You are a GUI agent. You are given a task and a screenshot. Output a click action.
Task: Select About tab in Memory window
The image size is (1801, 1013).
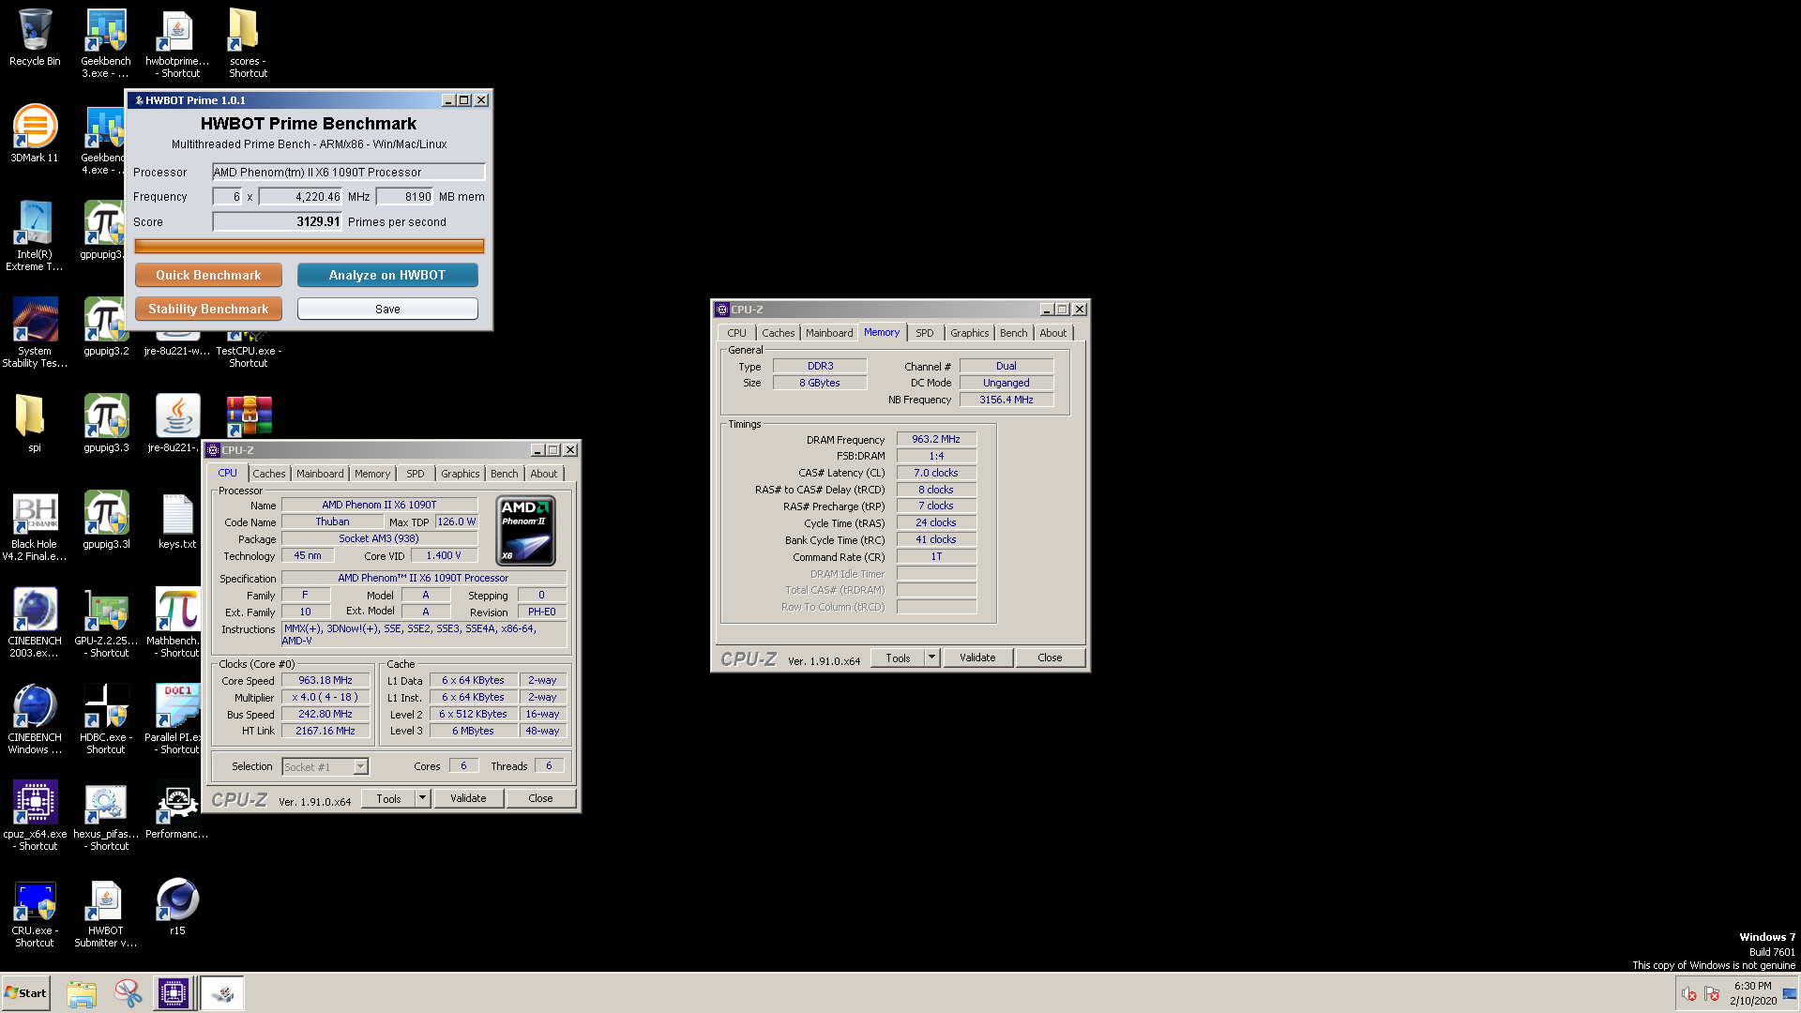point(1052,333)
